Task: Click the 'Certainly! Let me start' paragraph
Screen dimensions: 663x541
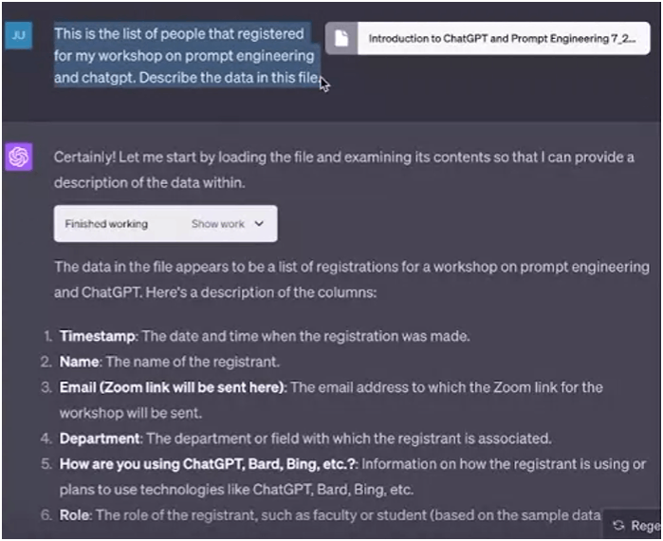Action: click(x=343, y=170)
